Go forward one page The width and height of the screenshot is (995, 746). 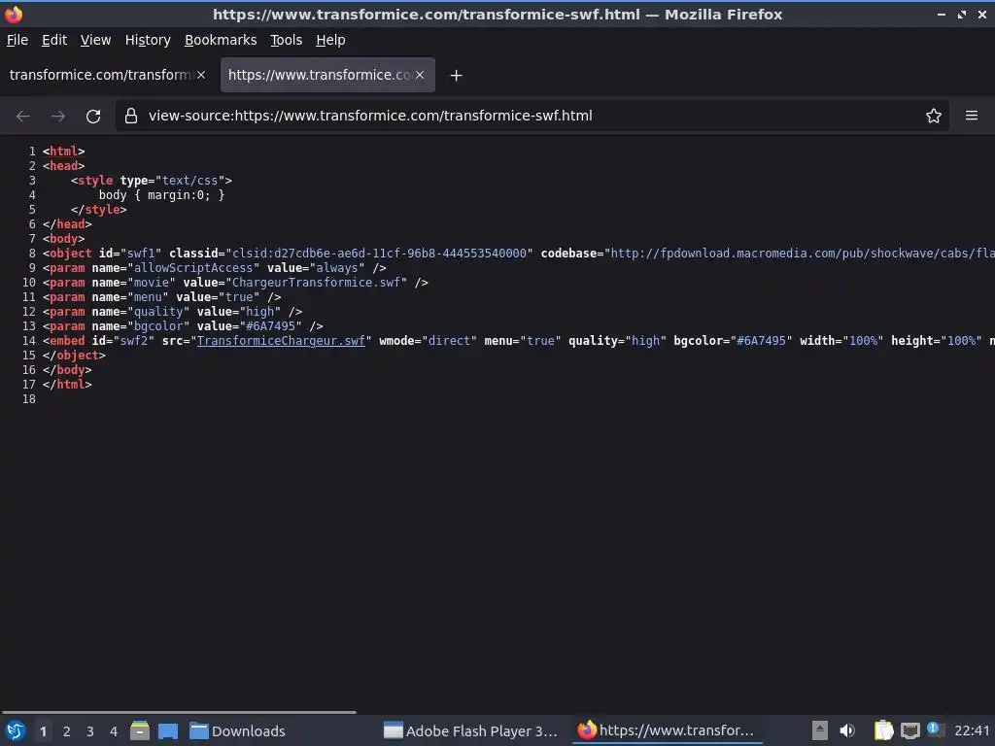pyautogui.click(x=57, y=117)
